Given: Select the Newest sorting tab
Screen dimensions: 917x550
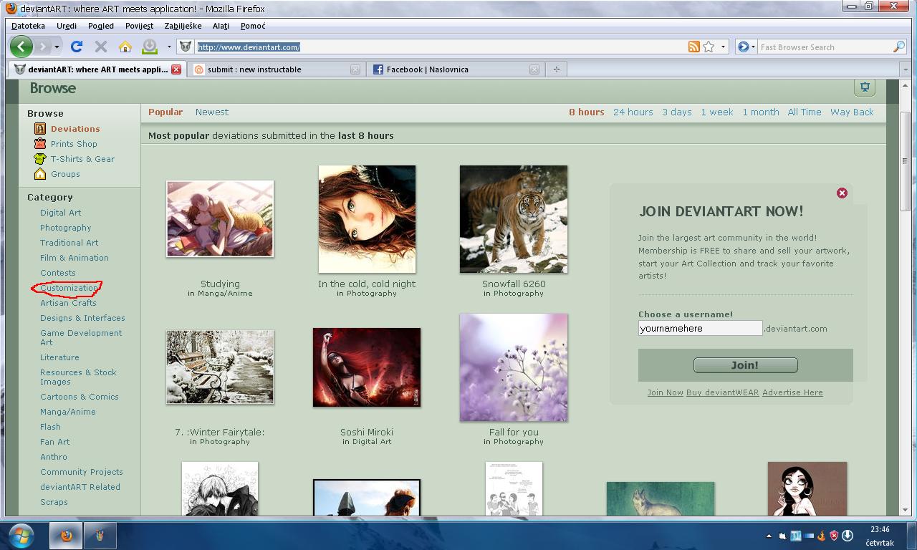Looking at the screenshot, I should (x=212, y=112).
